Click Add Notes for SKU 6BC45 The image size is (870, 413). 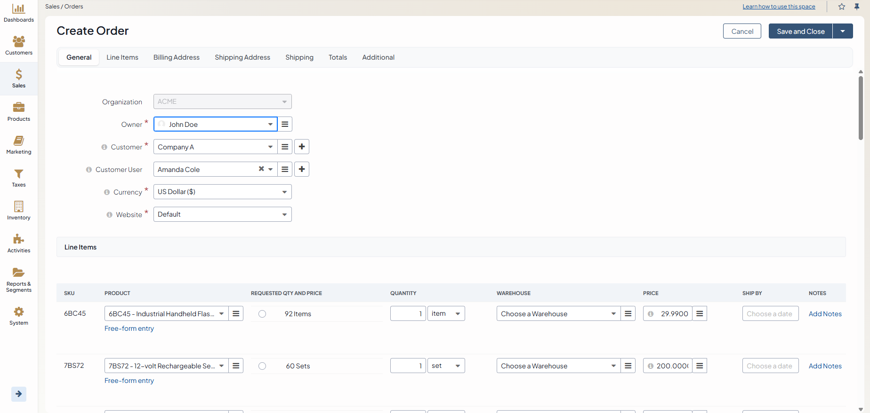point(825,314)
